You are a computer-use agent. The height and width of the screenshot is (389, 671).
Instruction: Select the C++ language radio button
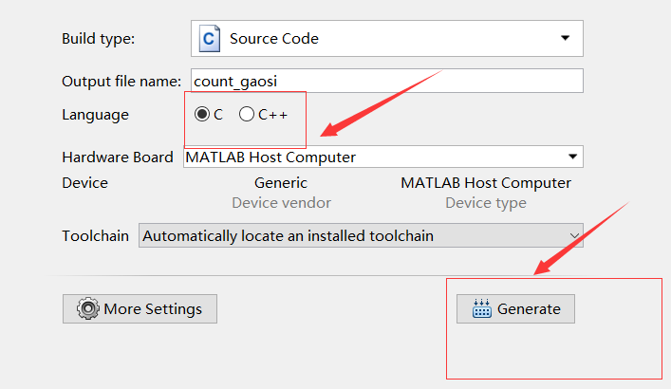coord(247,115)
